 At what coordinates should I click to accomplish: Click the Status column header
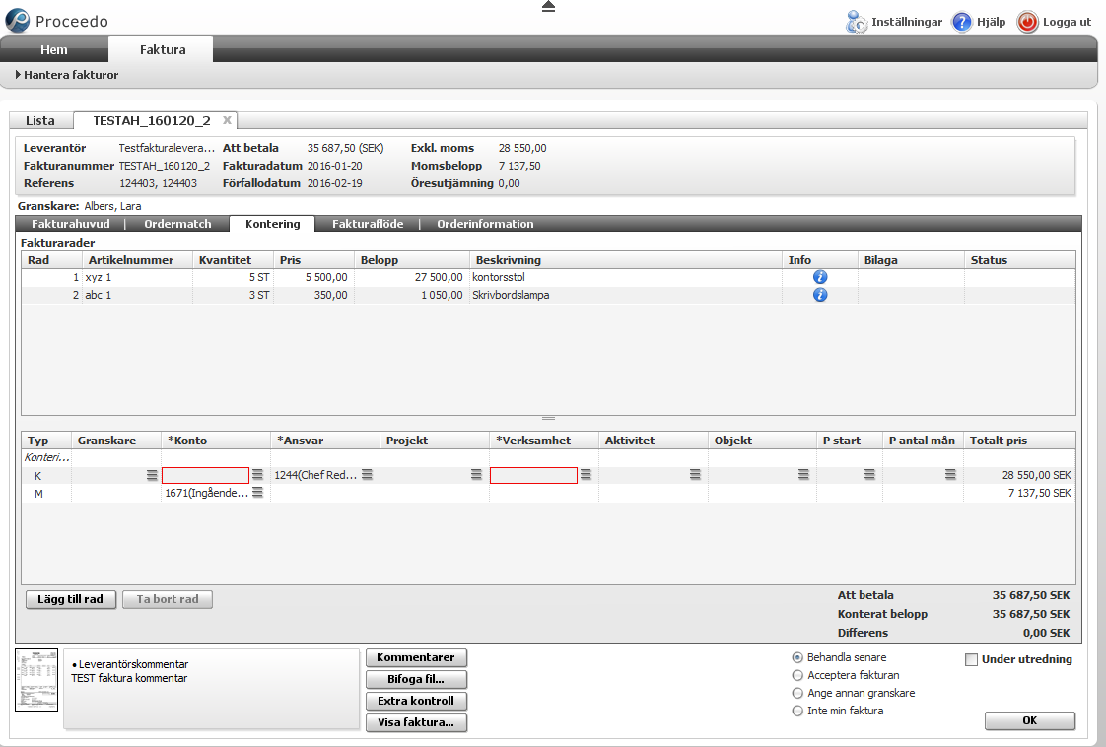pyautogui.click(x=1020, y=260)
